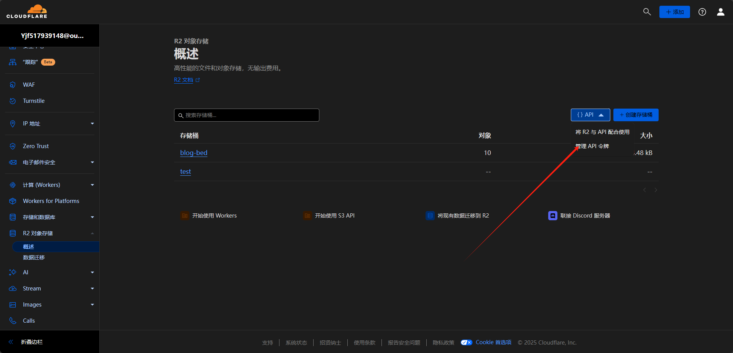Open the blog-bed bucket link
Viewport: 733px width, 353px height.
194,153
